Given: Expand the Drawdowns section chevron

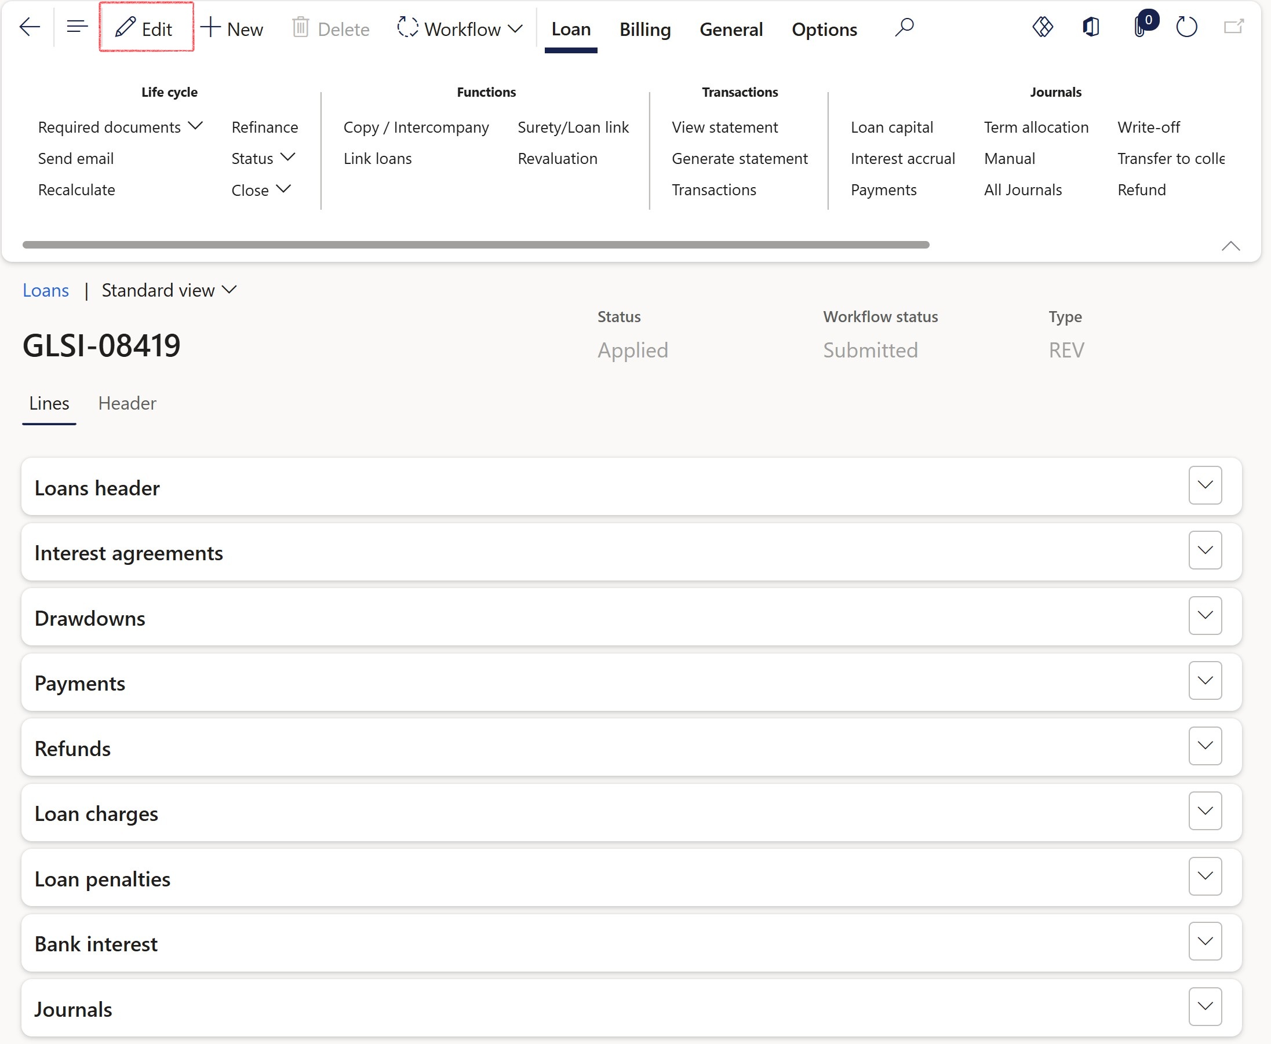Looking at the screenshot, I should tap(1204, 615).
